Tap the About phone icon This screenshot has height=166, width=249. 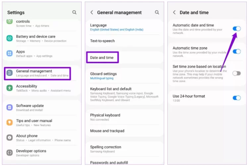(x=10, y=138)
